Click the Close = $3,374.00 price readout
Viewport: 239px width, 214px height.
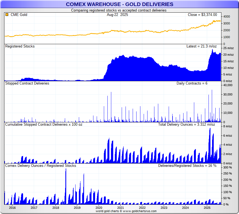[x=202, y=15]
